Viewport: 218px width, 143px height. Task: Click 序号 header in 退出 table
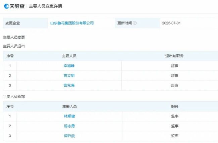click(10, 56)
